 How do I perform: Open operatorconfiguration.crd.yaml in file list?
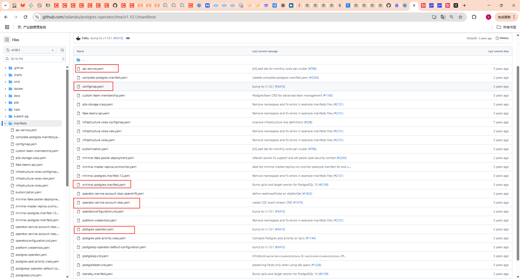click(x=103, y=211)
